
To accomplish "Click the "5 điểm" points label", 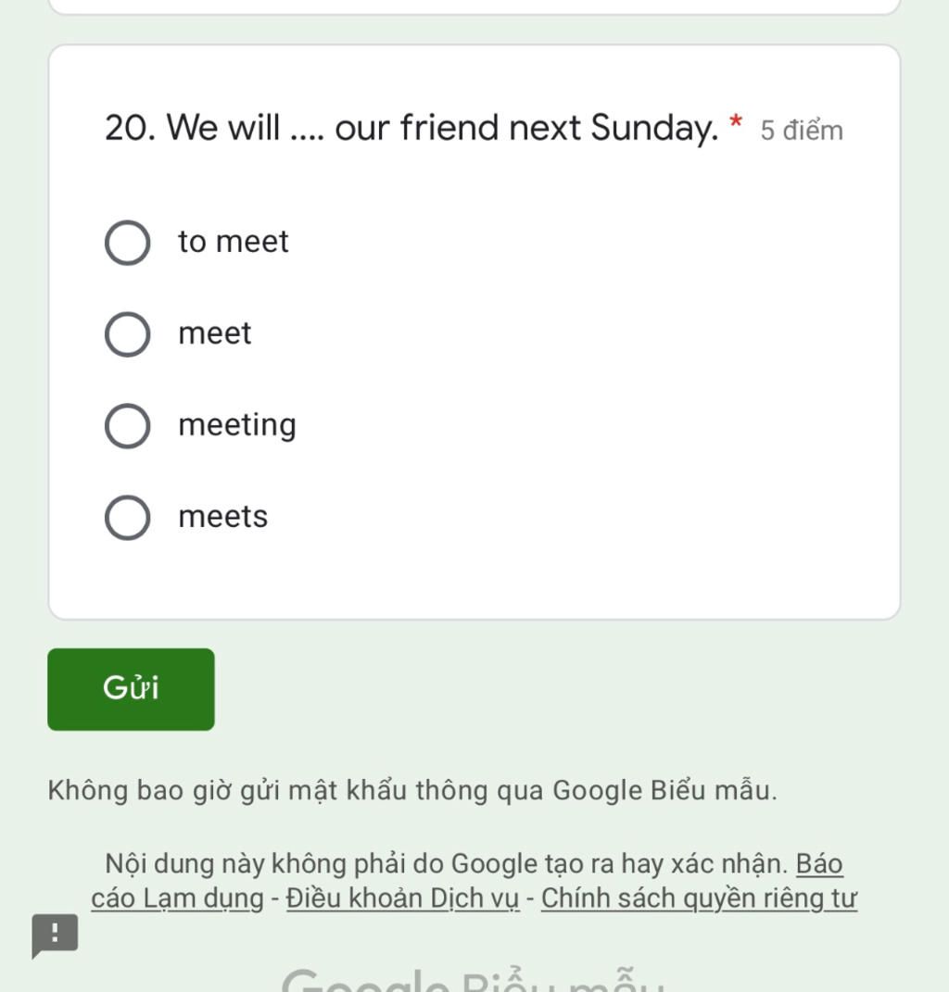I will (x=802, y=131).
